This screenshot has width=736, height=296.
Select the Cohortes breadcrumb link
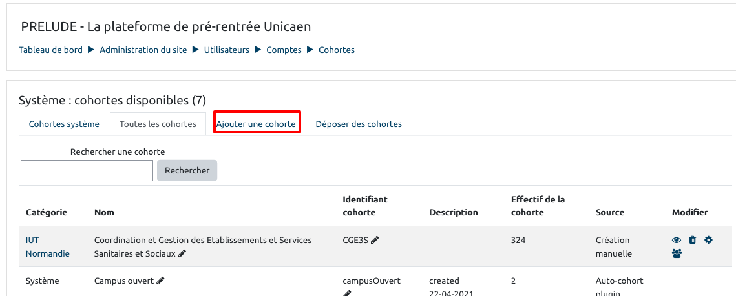pos(336,50)
